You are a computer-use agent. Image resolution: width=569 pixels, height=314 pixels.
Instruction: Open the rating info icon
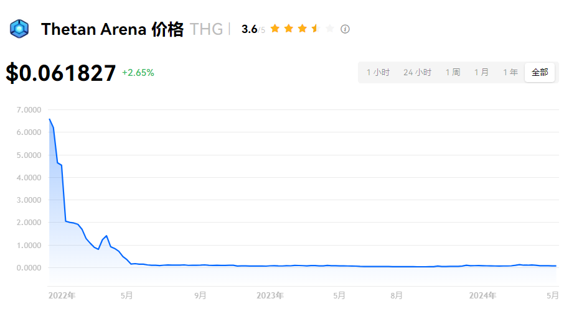pos(345,29)
